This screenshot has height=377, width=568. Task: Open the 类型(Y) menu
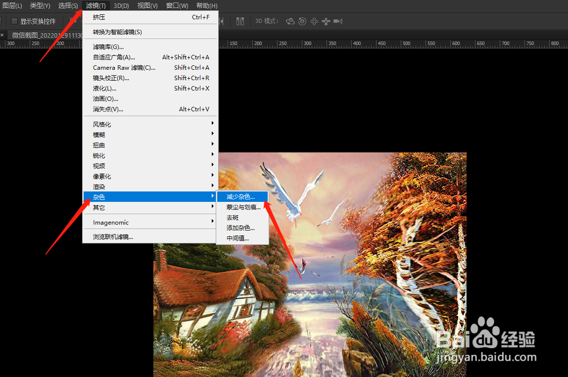pyautogui.click(x=40, y=6)
